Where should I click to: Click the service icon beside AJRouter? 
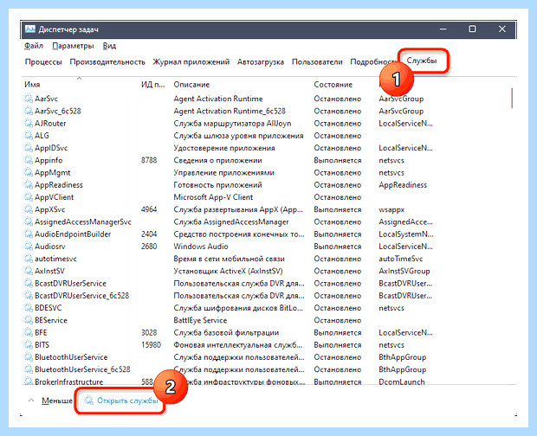(29, 123)
